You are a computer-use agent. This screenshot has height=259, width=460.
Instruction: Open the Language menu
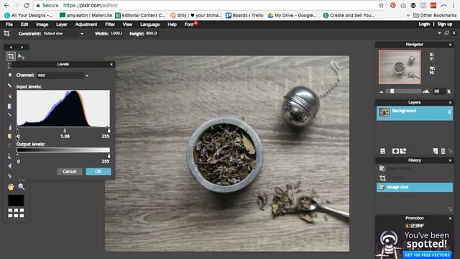(149, 24)
